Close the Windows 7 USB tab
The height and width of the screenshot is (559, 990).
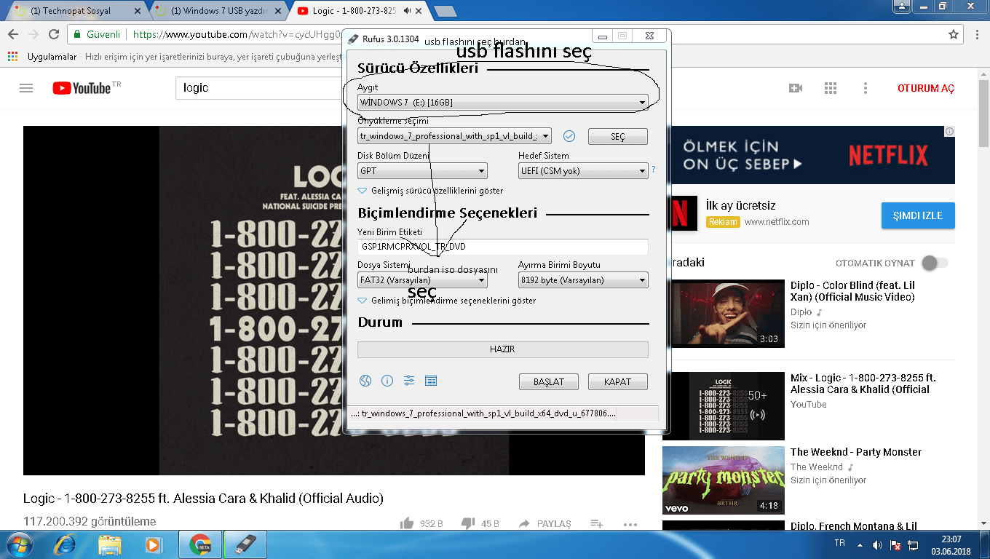[x=279, y=12]
